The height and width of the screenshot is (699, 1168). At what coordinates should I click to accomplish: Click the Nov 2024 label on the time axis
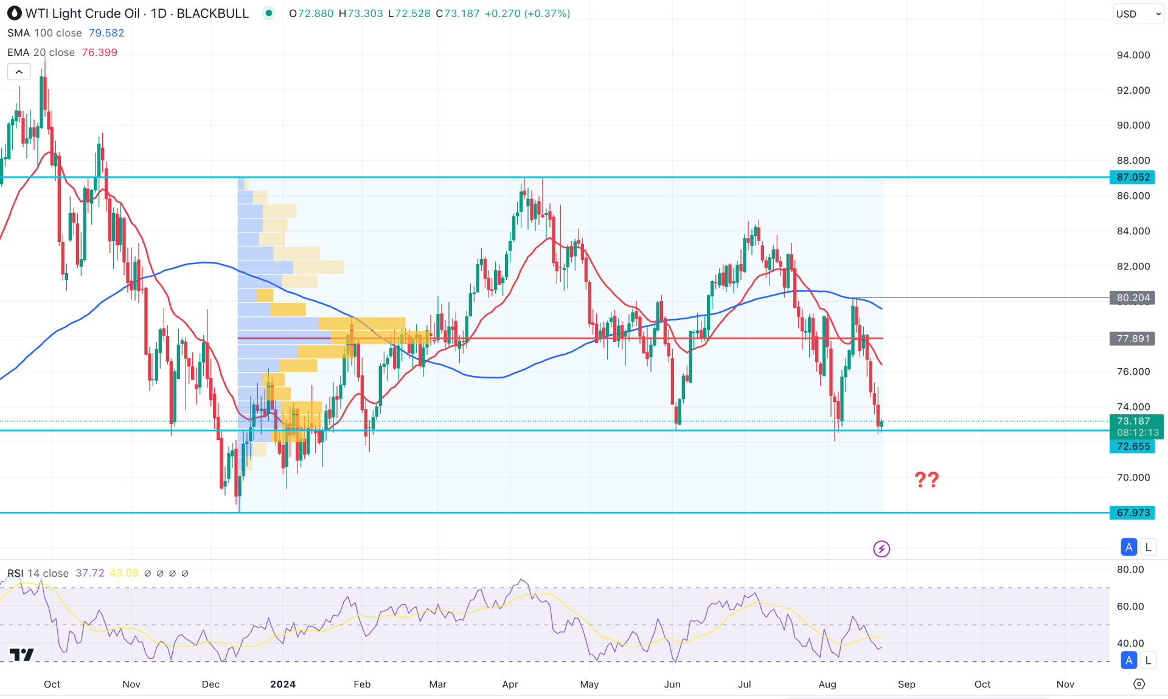[1065, 684]
